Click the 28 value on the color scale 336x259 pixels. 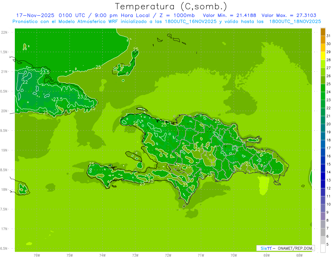pos(328,60)
